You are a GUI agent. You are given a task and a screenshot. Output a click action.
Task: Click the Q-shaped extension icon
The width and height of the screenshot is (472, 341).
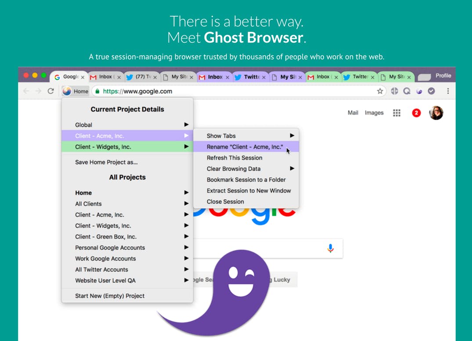click(x=407, y=91)
